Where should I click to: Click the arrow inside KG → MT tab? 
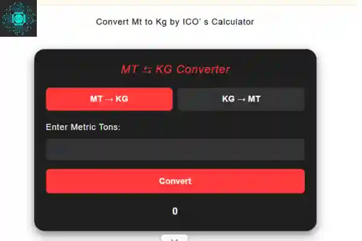(x=241, y=99)
